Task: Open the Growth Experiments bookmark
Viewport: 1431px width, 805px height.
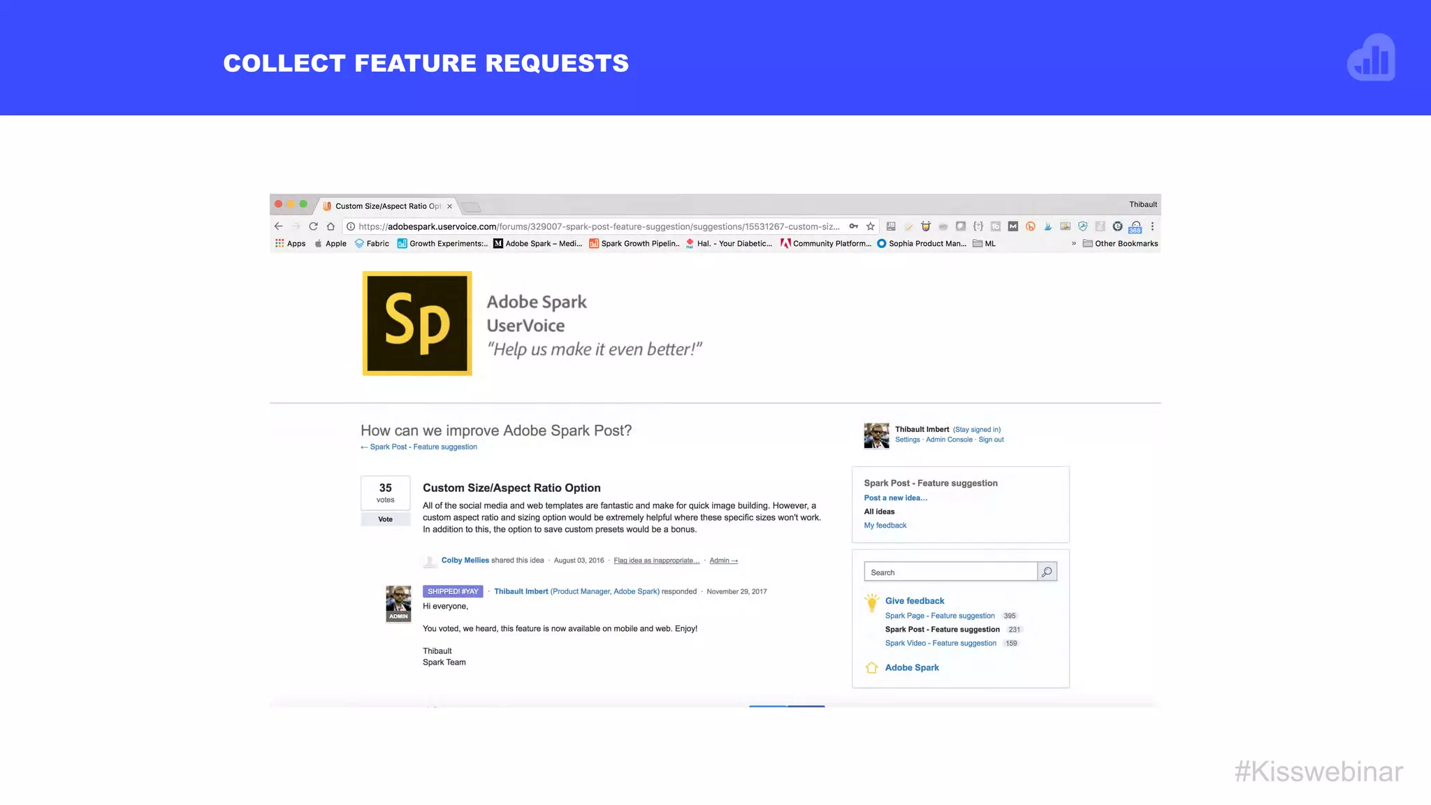Action: (x=442, y=243)
